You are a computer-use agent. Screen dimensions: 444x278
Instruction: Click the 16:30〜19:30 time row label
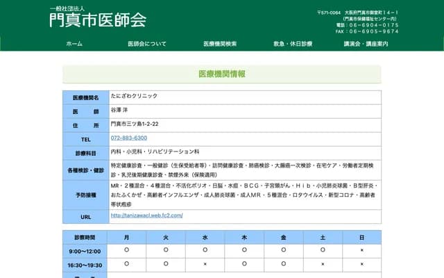pyautogui.click(x=85, y=265)
